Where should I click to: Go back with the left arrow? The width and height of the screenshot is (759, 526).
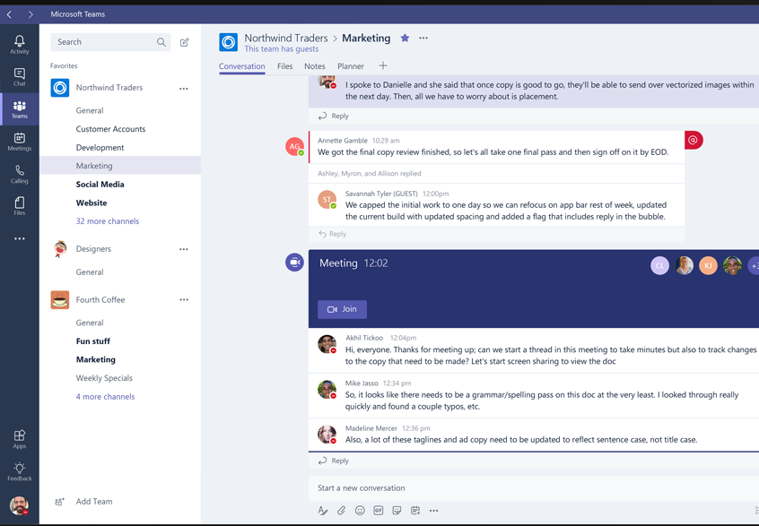(x=9, y=14)
